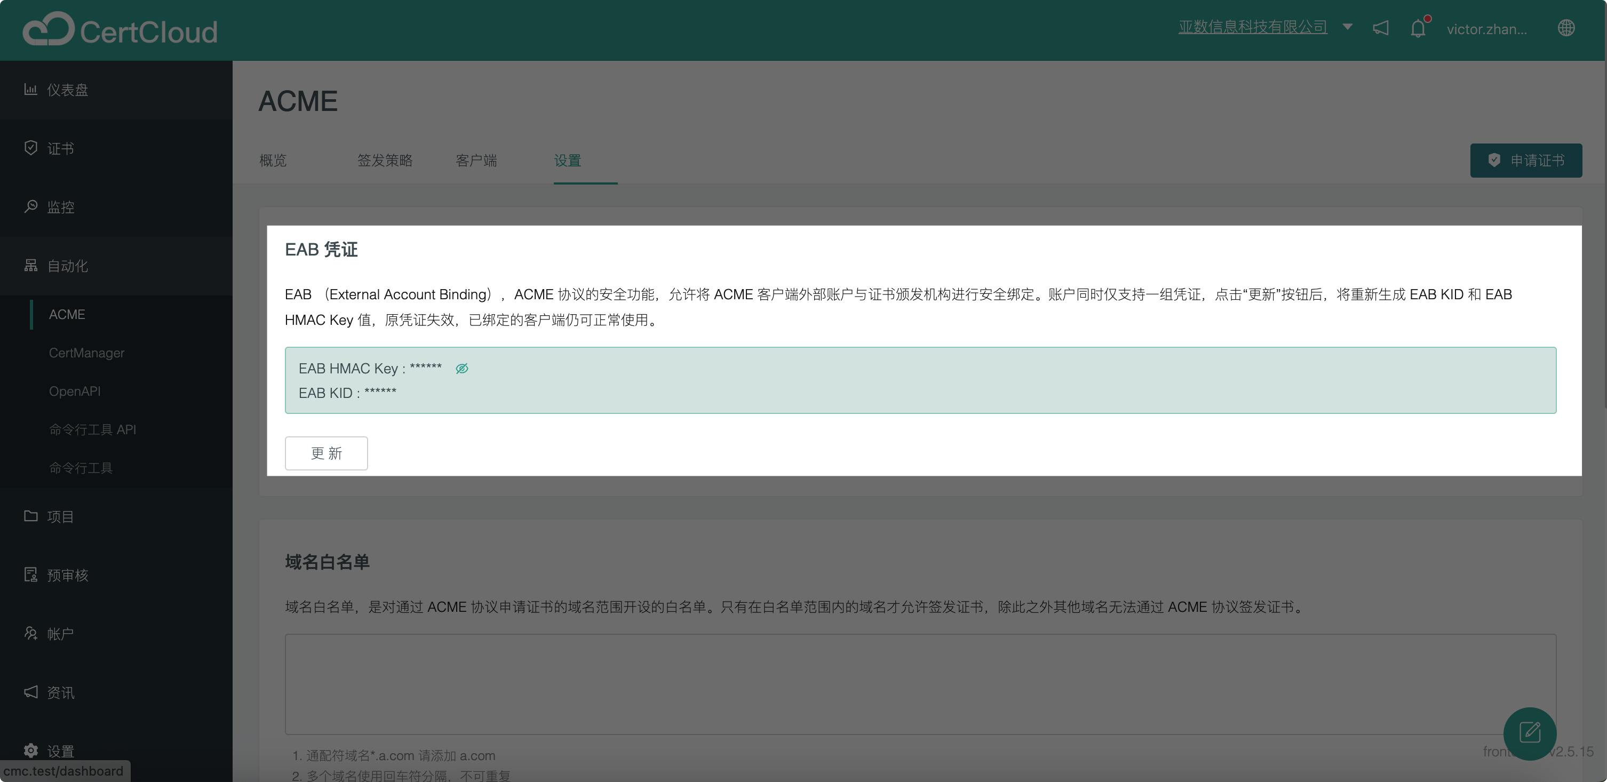The height and width of the screenshot is (782, 1607).
Task: Click the EAB KID masked value
Action: pyautogui.click(x=380, y=392)
